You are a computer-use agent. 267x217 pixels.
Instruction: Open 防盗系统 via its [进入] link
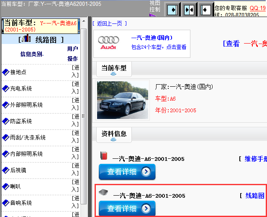75,121
